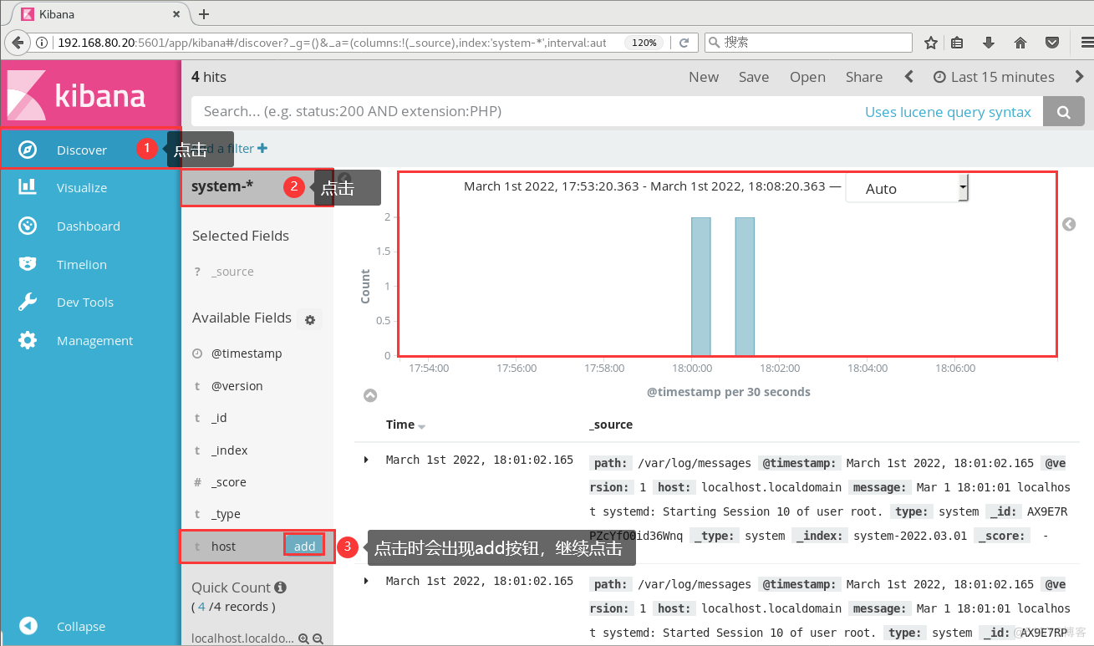1094x646 pixels.
Task: Run the query with magnifier search button
Action: pyautogui.click(x=1063, y=112)
